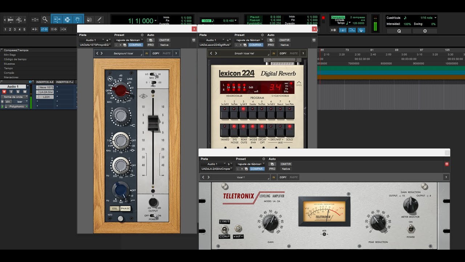Open the UADxLexcn224 plugin selector dropdown
This screenshot has height=262, width=465.
coord(216,45)
